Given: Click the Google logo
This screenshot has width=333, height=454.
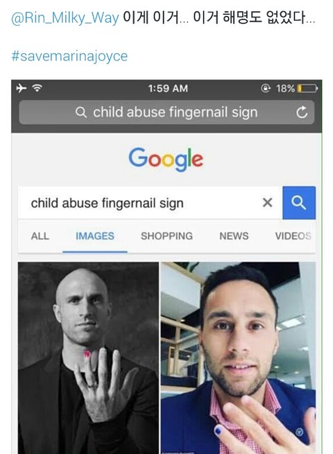Looking at the screenshot, I should tap(166, 160).
